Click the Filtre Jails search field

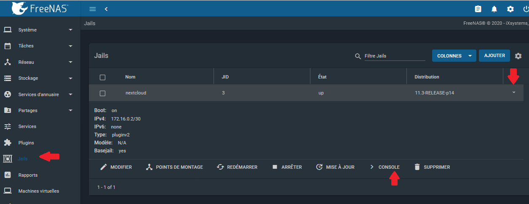[395, 56]
